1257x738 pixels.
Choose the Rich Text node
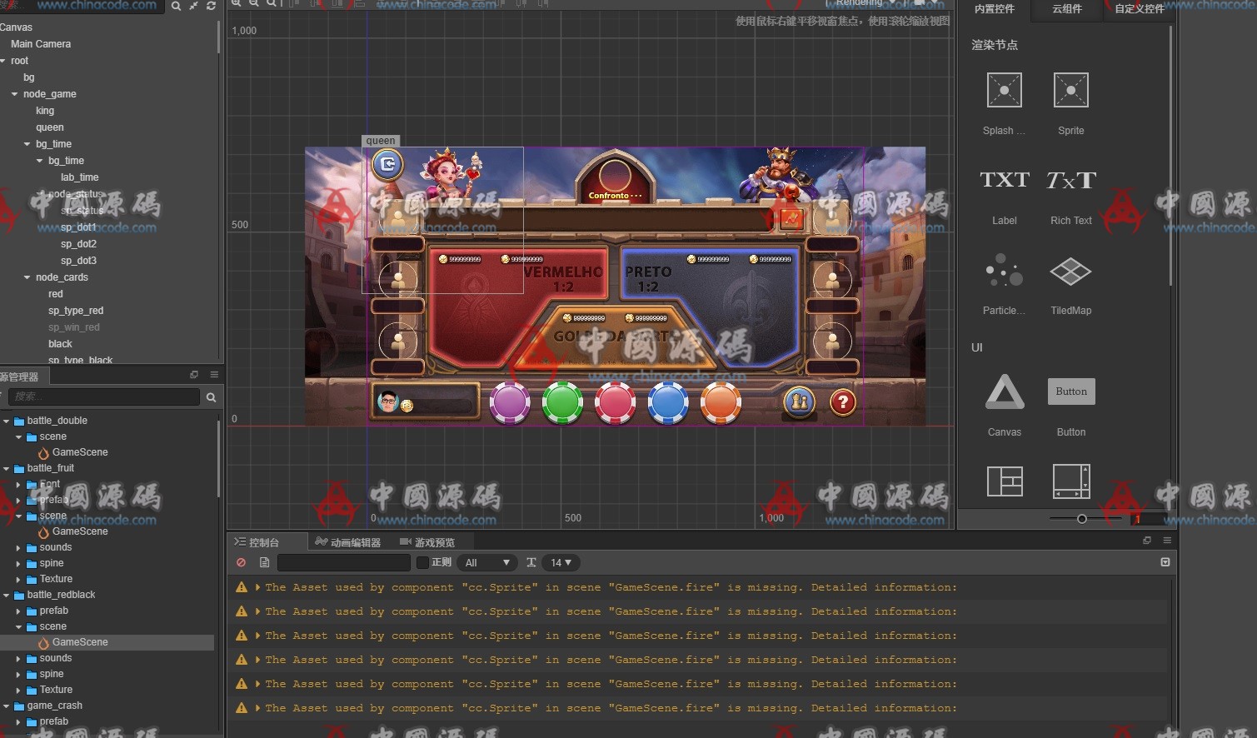click(1070, 180)
